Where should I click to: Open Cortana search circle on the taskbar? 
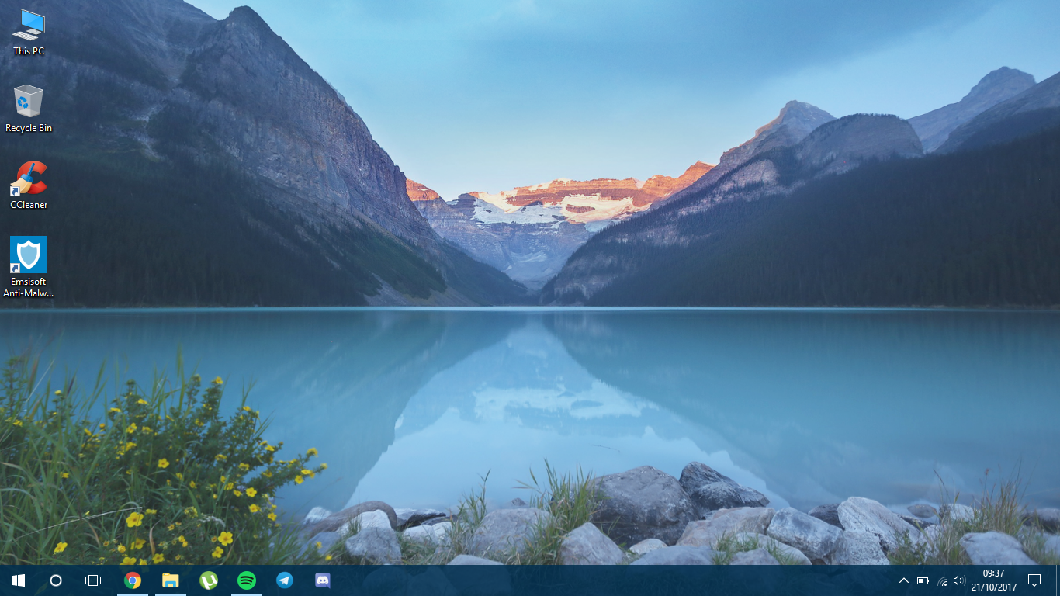[x=56, y=580]
